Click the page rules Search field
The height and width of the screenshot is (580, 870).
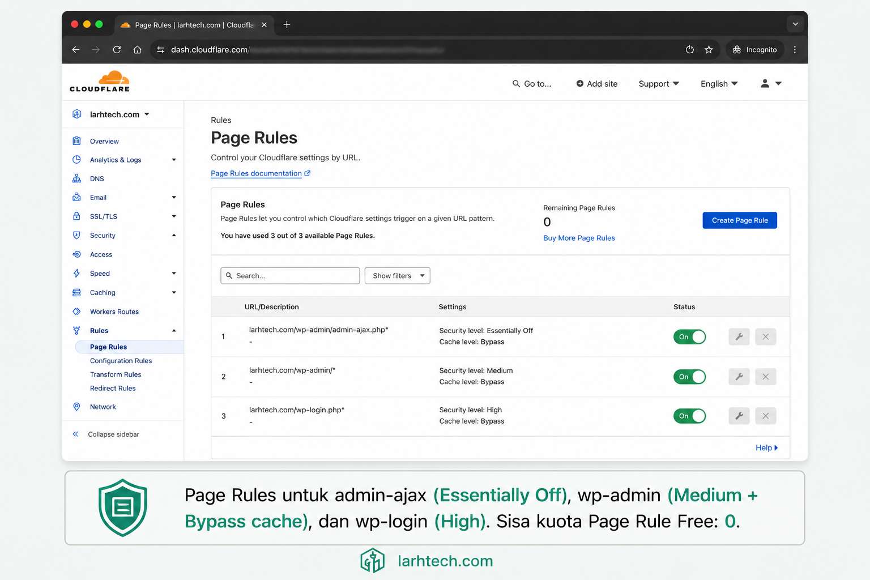click(x=290, y=276)
